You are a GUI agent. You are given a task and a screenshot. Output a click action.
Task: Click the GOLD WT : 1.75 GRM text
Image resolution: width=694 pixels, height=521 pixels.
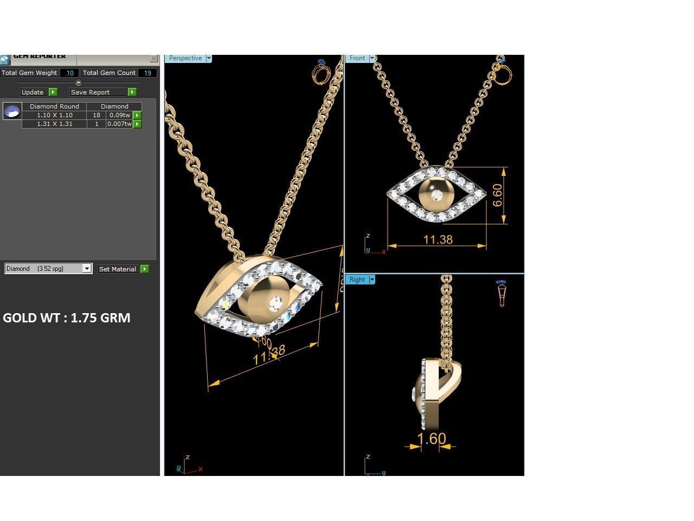[x=67, y=318]
